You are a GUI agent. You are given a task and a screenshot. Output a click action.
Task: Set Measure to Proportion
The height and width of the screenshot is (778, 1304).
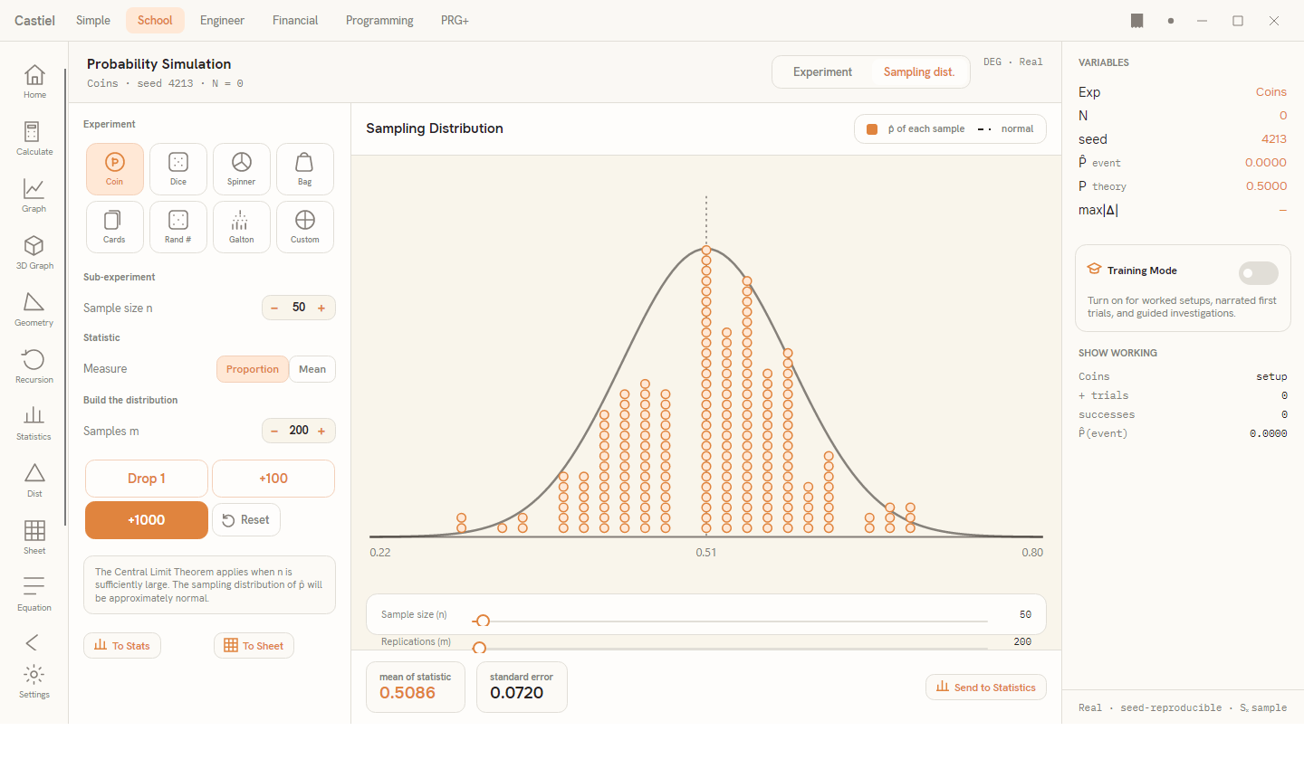(253, 369)
